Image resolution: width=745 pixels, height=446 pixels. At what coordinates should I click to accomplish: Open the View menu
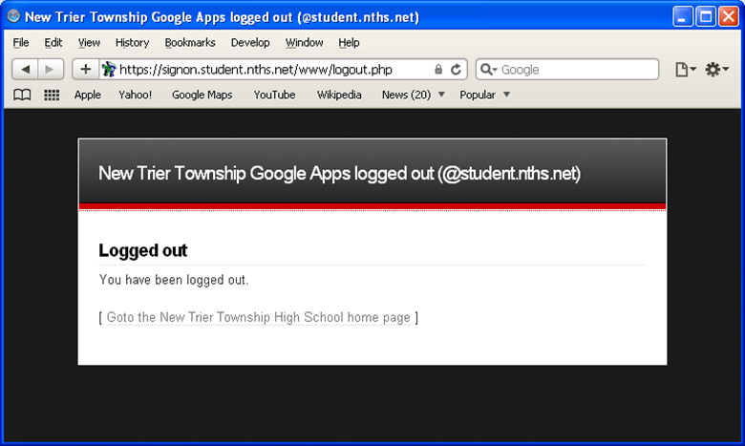[89, 43]
